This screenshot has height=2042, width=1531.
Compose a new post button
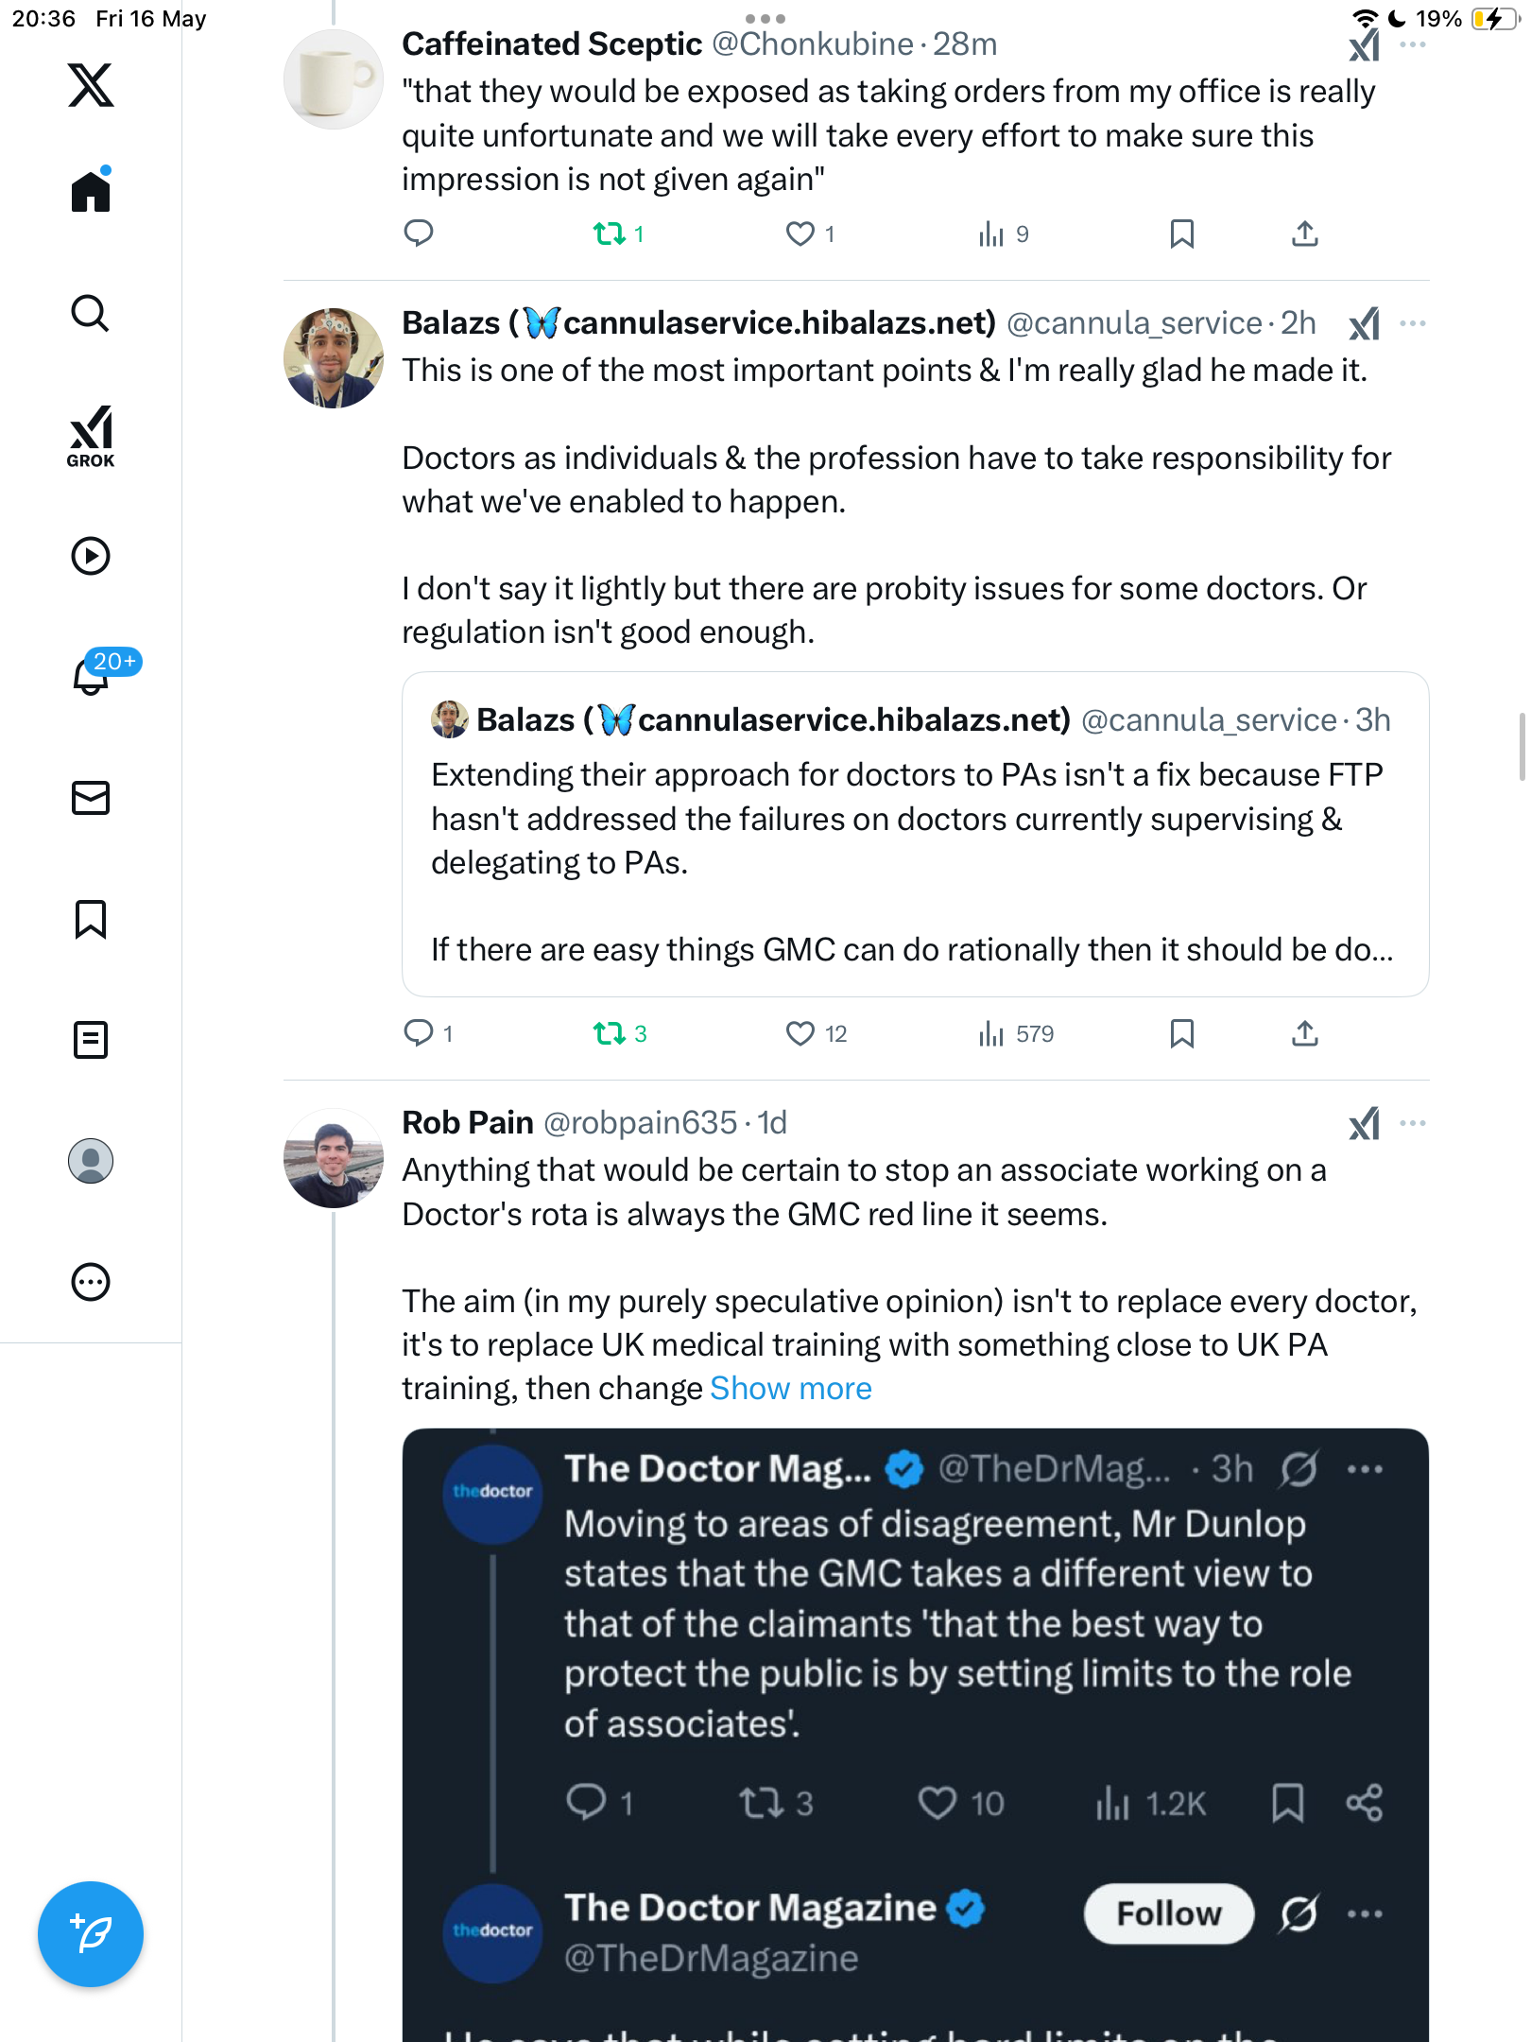tap(91, 1933)
